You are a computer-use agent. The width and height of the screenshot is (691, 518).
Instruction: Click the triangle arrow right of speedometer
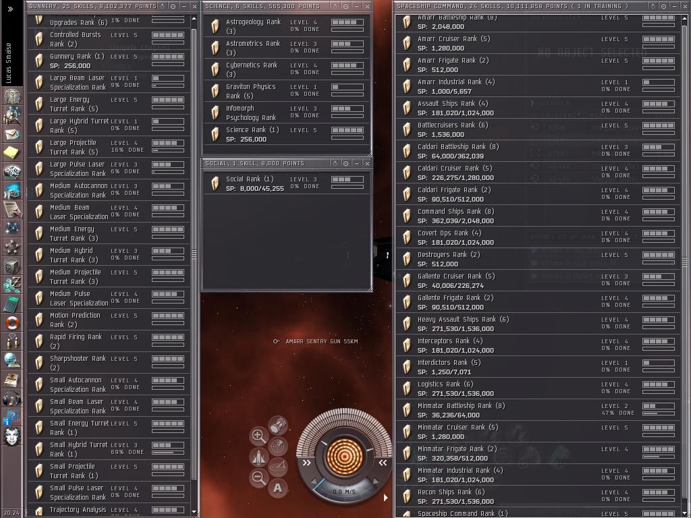(x=385, y=498)
